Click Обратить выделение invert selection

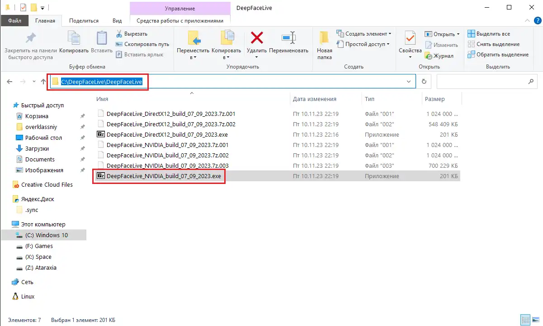click(498, 55)
